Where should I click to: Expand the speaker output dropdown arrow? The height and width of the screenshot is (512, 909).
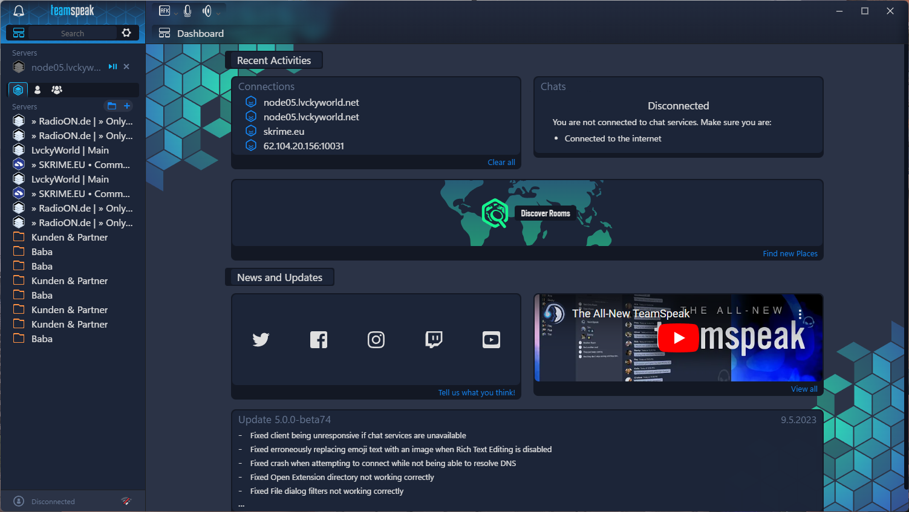point(218,13)
